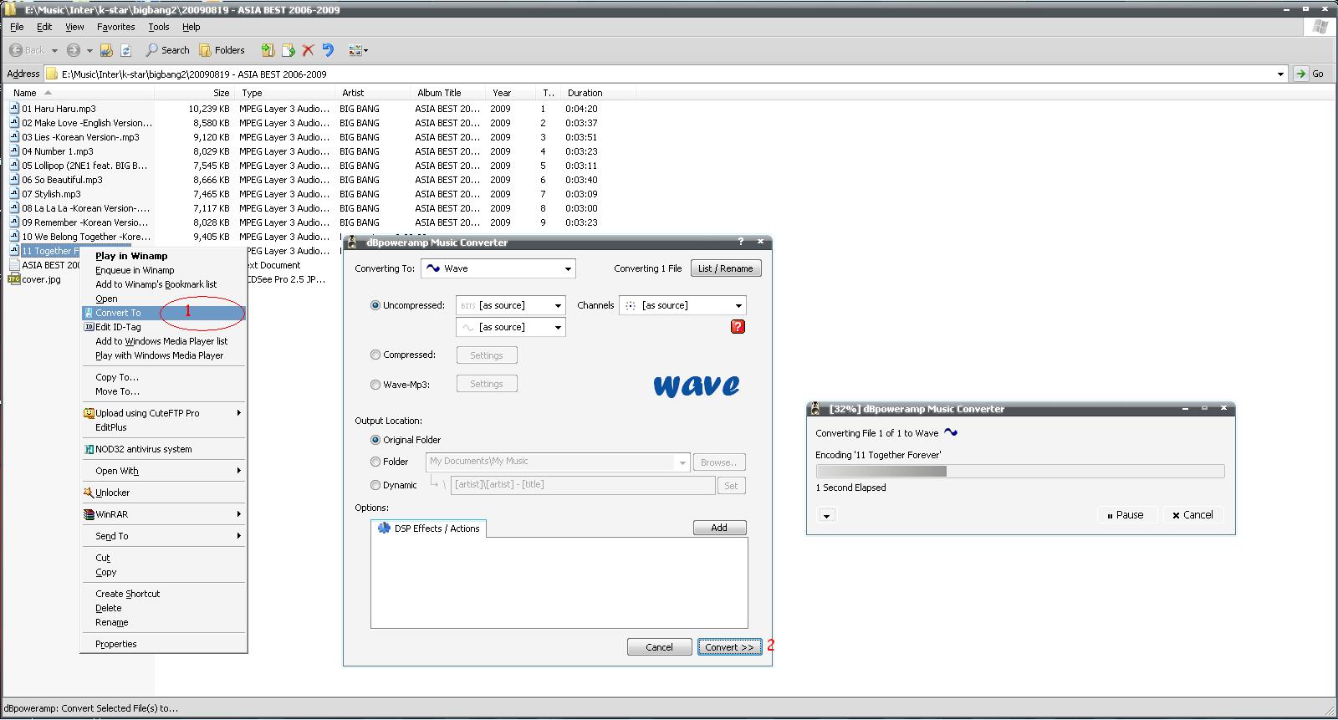
Task: Click the Convert >> button
Action: 730,646
